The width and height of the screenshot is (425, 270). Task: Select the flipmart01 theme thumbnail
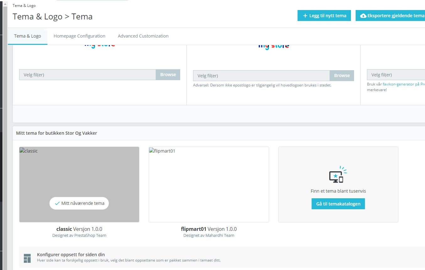(209, 184)
